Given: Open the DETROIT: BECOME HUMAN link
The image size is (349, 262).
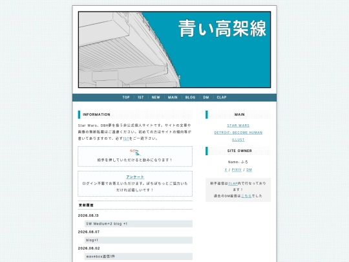Looking at the screenshot, I should point(238,133).
